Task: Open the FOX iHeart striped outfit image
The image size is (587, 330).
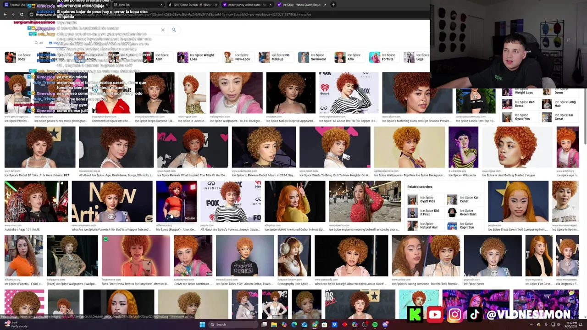Action: 348,93
